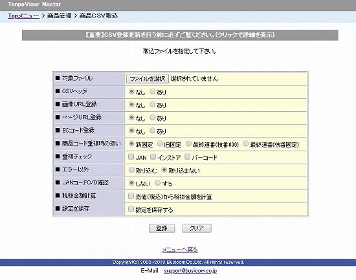Open the Topメニュー breadcrumb link

pyautogui.click(x=23, y=16)
